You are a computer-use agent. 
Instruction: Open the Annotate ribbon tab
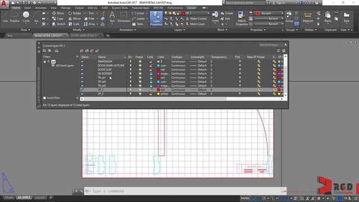click(x=40, y=8)
